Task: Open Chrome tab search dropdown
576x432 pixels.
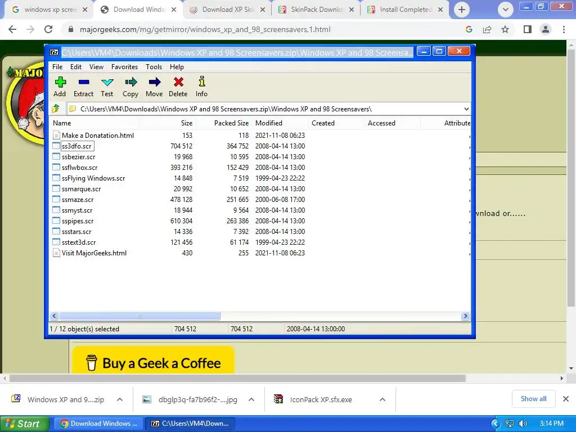Action: pyautogui.click(x=506, y=10)
